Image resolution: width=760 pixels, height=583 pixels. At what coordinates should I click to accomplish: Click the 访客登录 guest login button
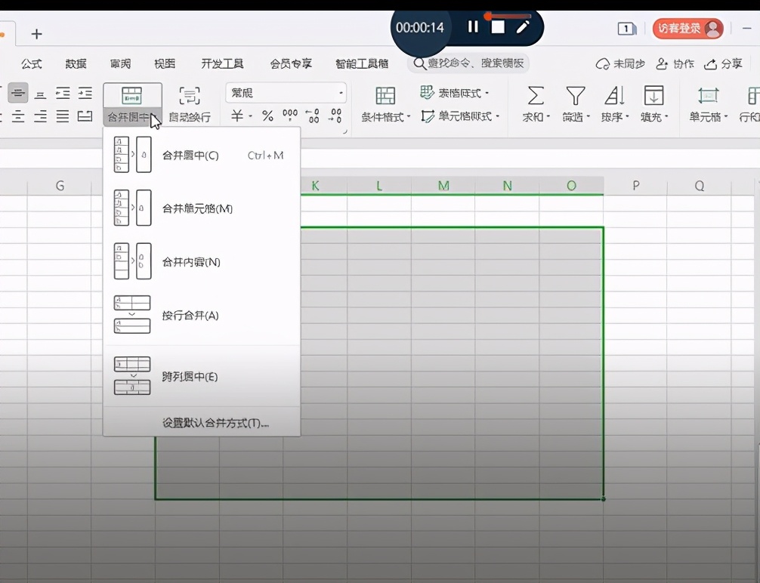pyautogui.click(x=687, y=29)
